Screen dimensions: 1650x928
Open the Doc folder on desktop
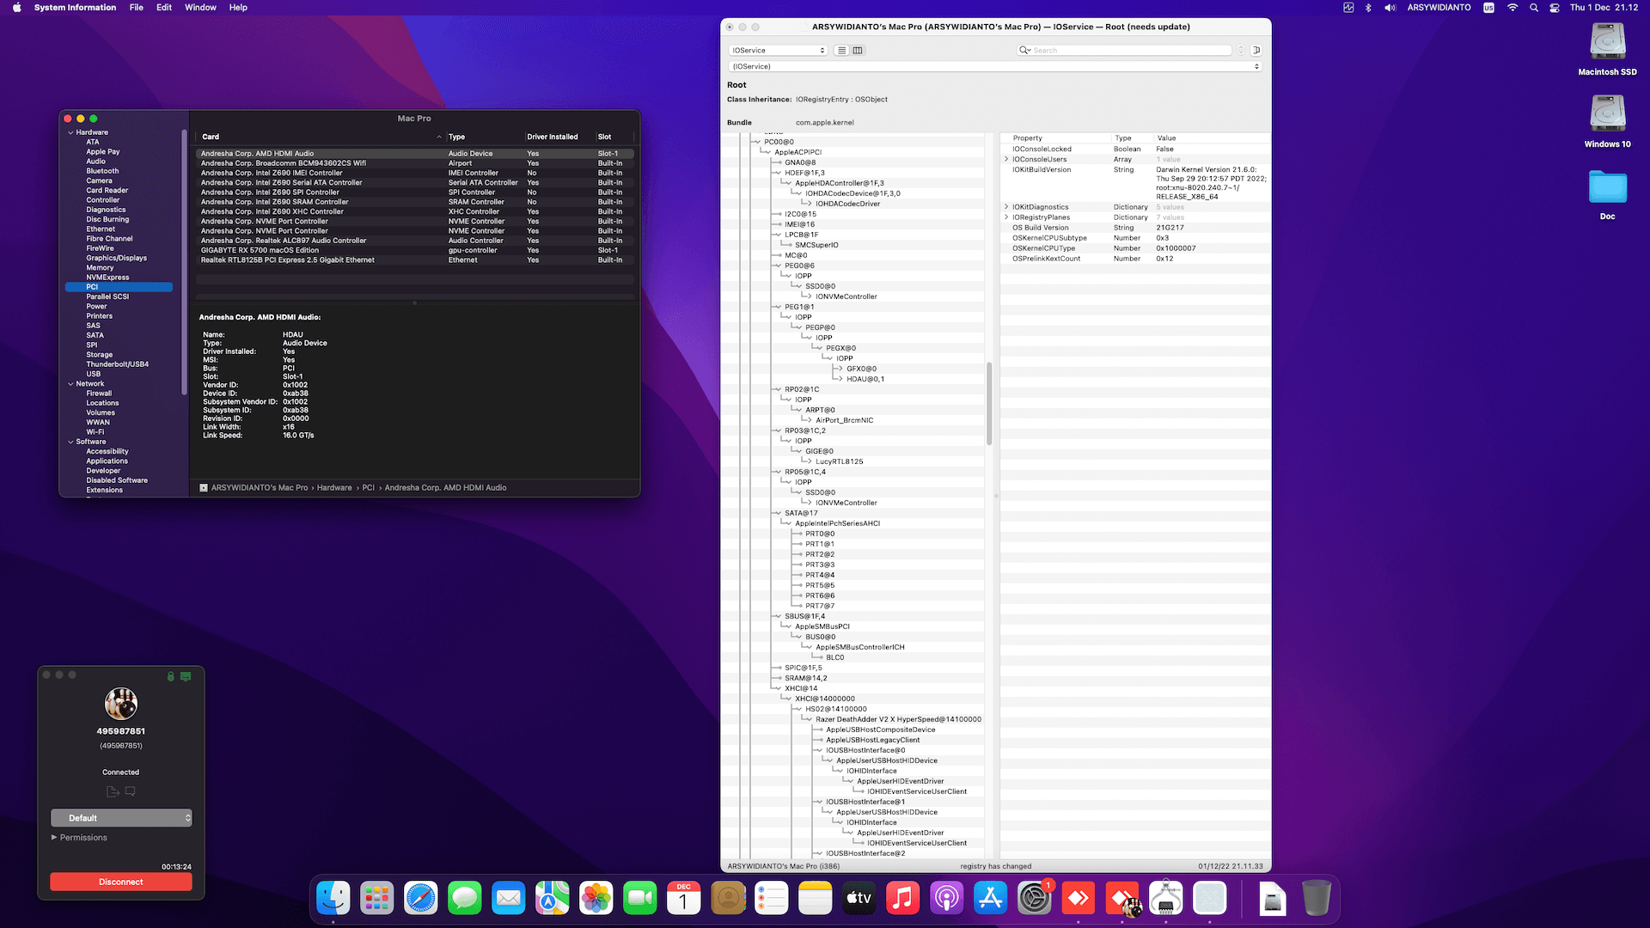[1607, 194]
